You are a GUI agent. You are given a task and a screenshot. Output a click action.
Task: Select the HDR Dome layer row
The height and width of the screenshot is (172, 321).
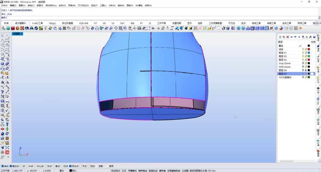point(296,67)
